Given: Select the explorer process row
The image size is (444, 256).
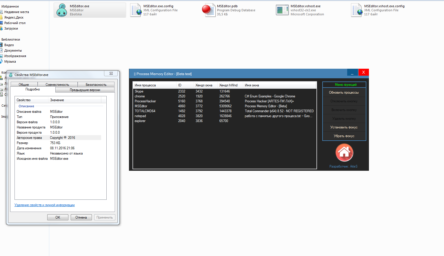Looking at the screenshot, I should coord(224,121).
